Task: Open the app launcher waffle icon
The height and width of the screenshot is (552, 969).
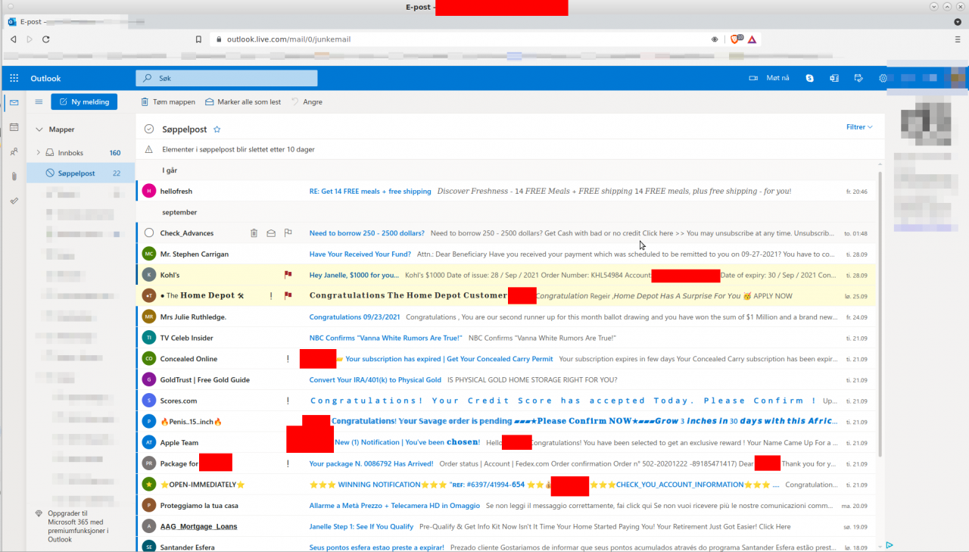Action: [13, 77]
